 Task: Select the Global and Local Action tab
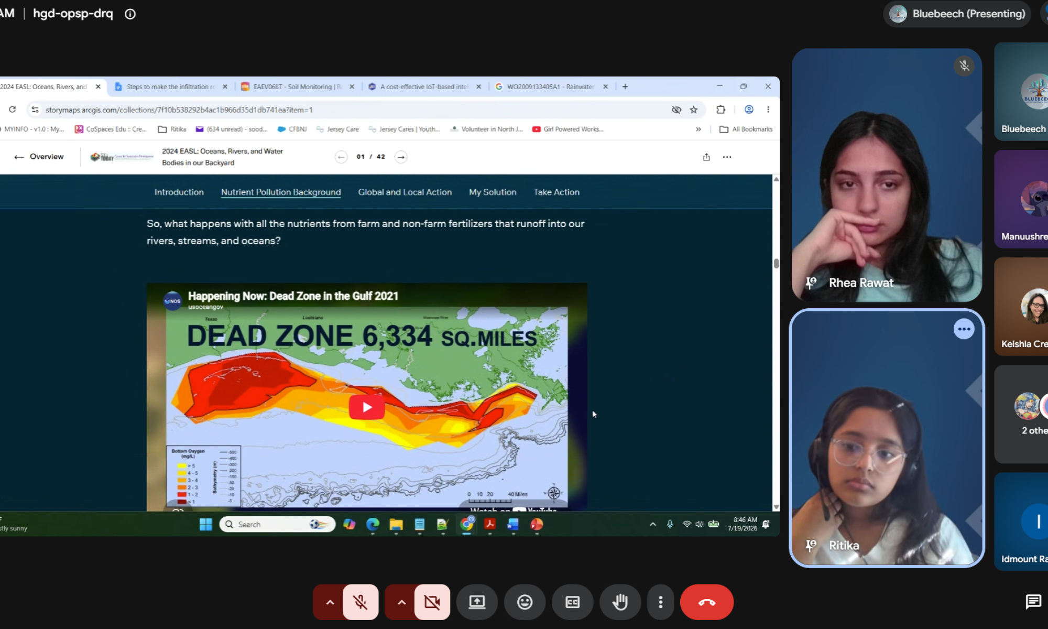405,192
